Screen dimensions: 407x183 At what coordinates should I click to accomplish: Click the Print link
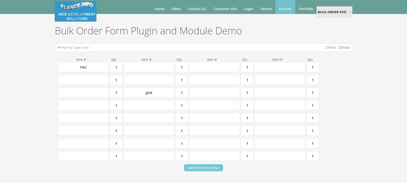coord(330,48)
